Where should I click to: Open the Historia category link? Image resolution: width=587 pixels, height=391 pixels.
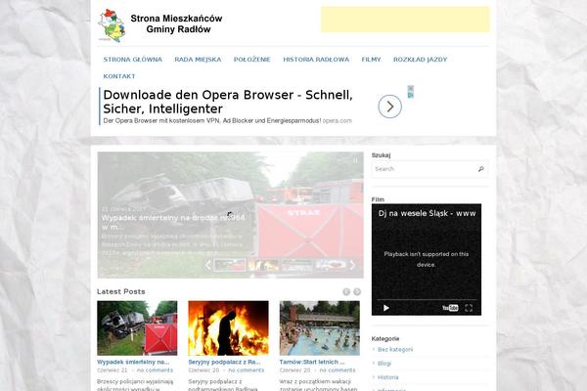(387, 377)
